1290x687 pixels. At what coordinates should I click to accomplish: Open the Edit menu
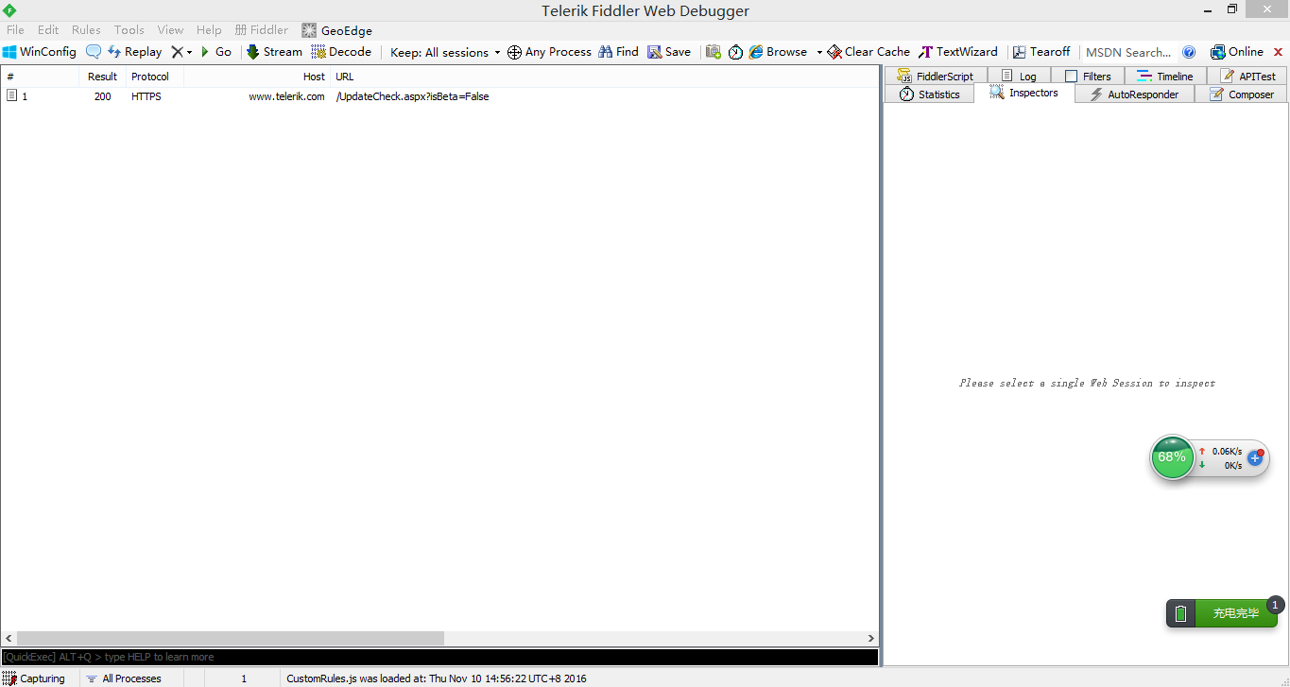[x=48, y=29]
